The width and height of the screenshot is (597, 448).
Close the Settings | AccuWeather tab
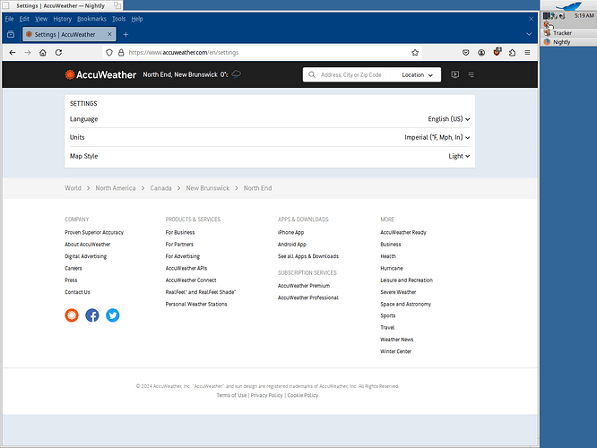coord(109,34)
